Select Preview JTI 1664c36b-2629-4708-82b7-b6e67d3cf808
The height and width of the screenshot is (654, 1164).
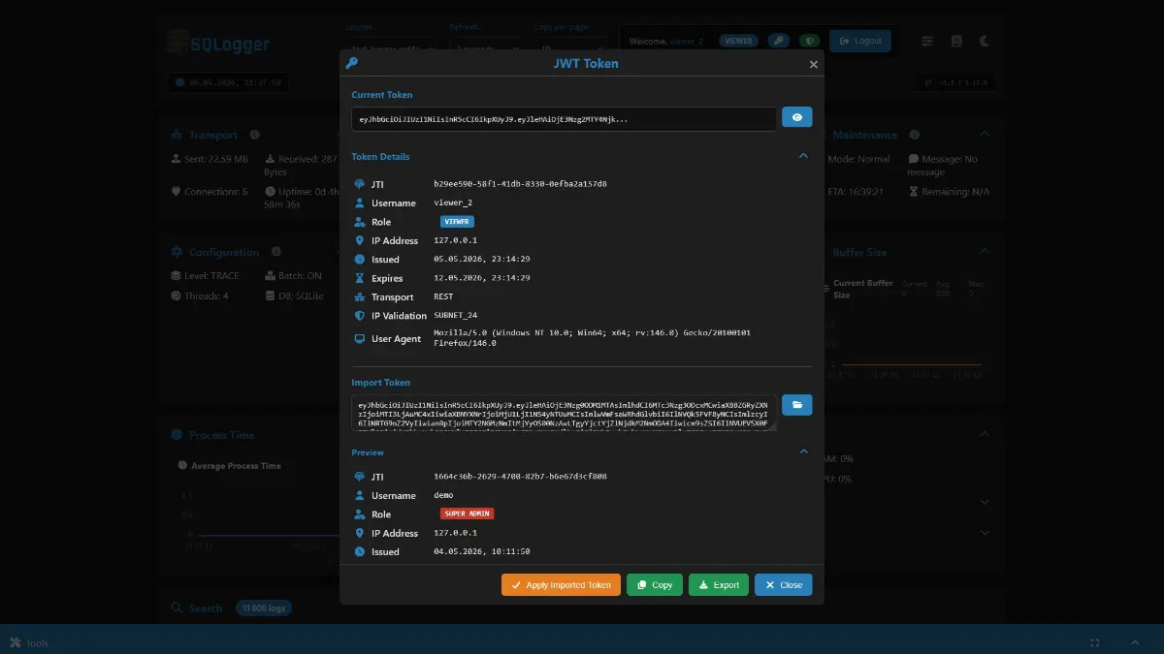(520, 477)
